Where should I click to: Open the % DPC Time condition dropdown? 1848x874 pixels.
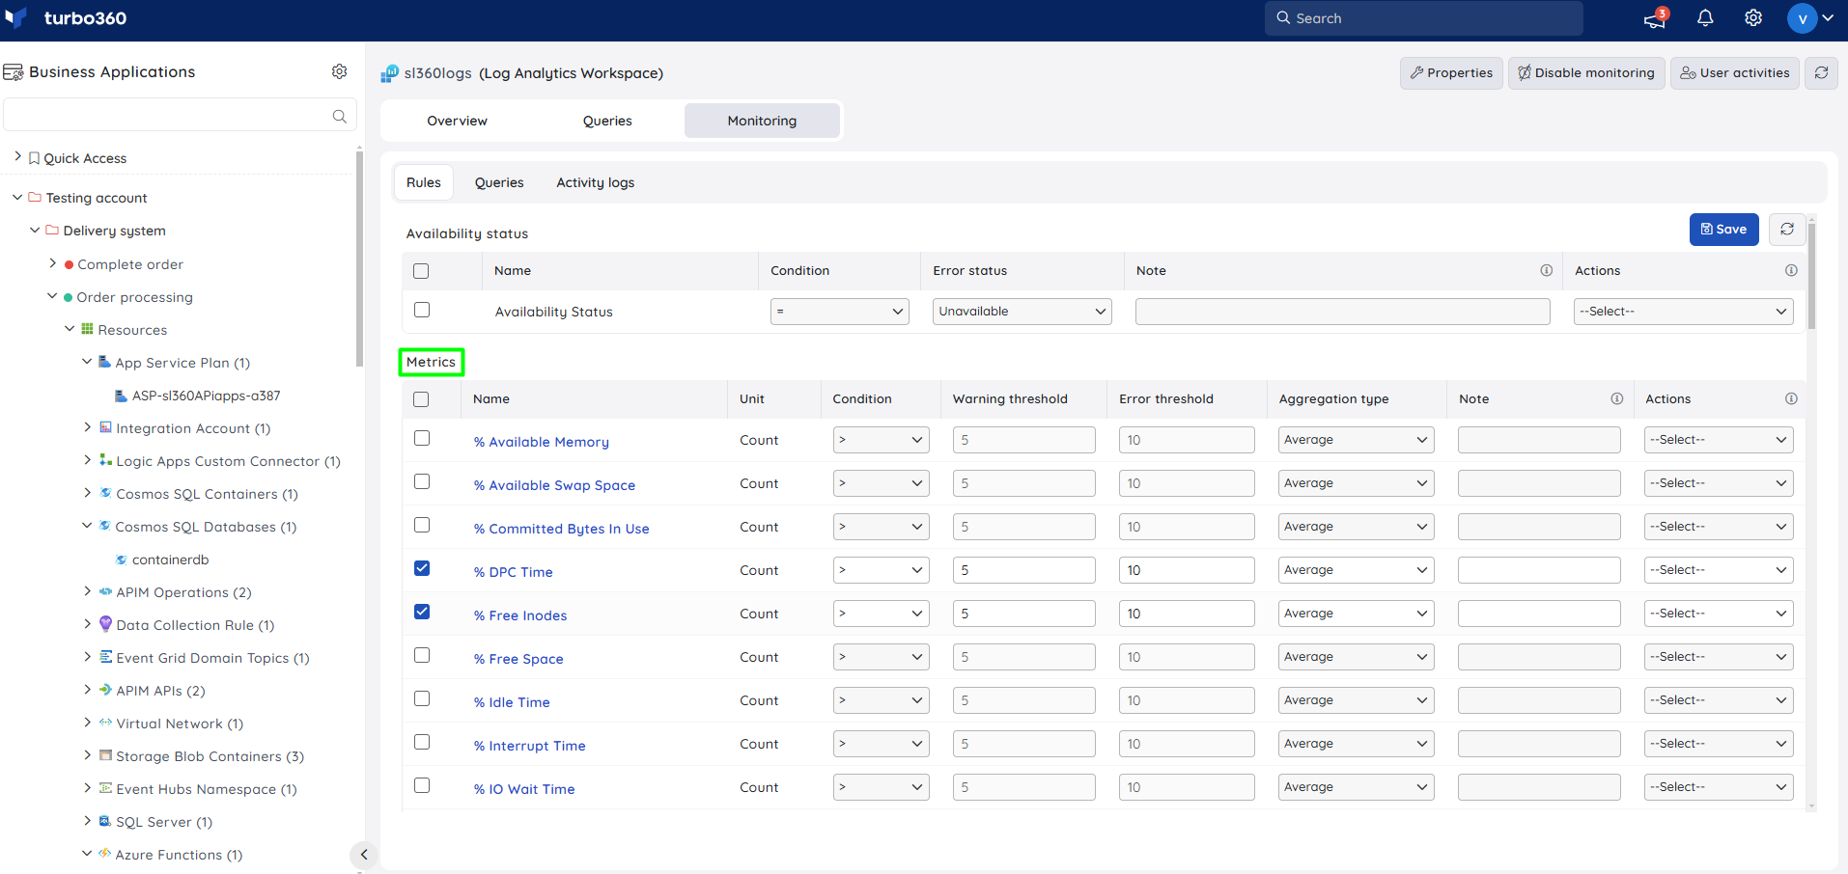click(x=881, y=570)
